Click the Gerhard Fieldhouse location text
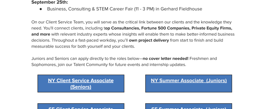This screenshot has width=267, height=109. (x=181, y=9)
